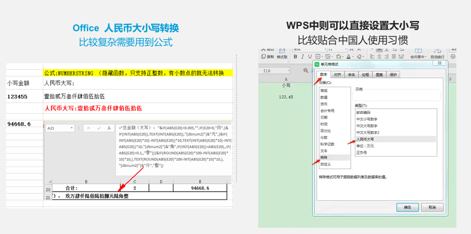Select 特殊 in category list
The height and width of the screenshot is (234, 471).
pyautogui.click(x=335, y=157)
